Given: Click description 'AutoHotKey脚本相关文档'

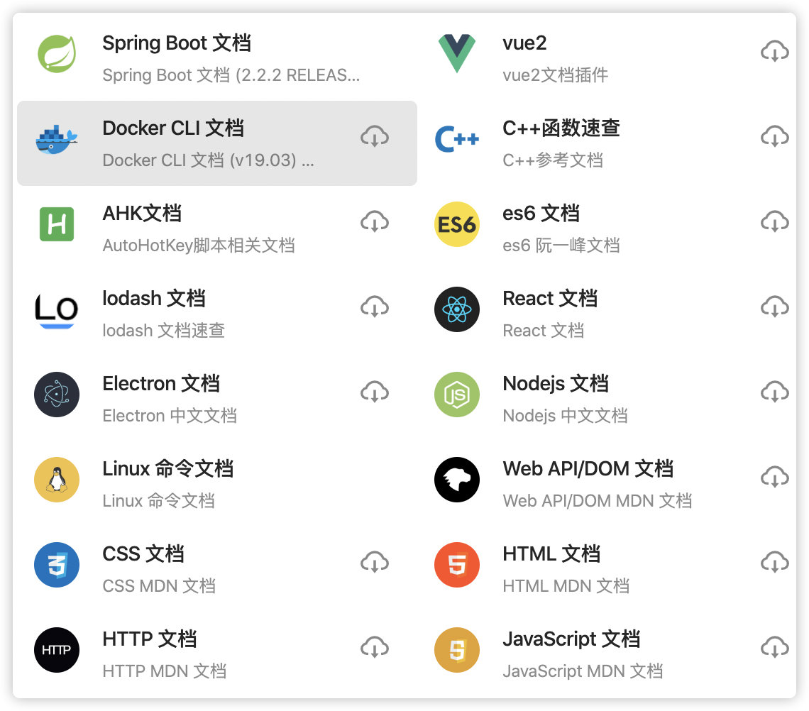Looking at the screenshot, I should (199, 245).
